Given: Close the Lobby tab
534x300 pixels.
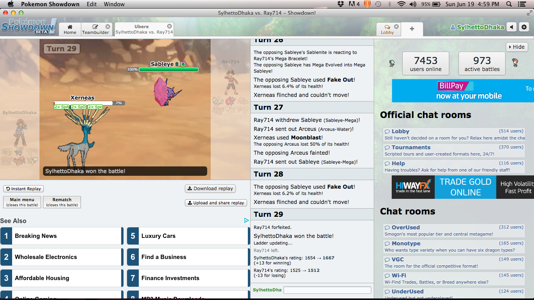Looking at the screenshot, I should tap(396, 27).
